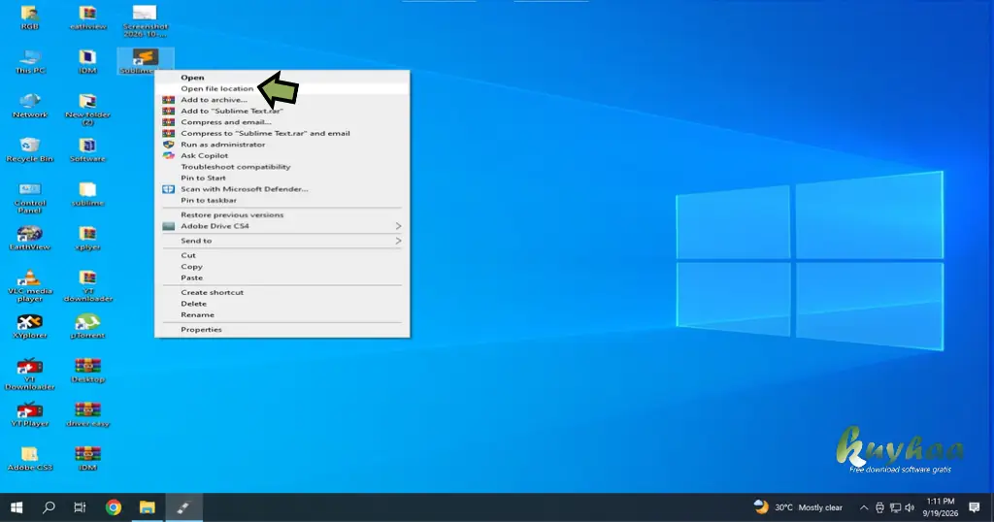Viewport: 994px width, 522px height.
Task: Choose Restore previous versions
Action: click(282, 214)
